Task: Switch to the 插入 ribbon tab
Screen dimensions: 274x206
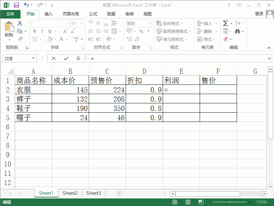Action: pos(48,14)
